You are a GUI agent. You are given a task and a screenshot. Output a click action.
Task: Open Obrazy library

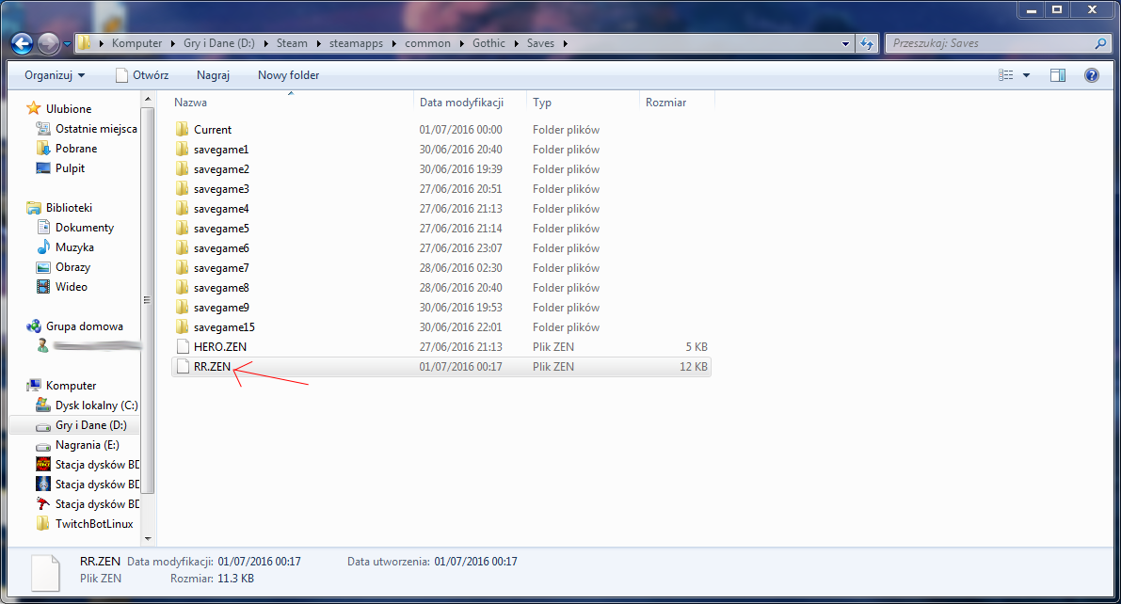click(x=64, y=267)
